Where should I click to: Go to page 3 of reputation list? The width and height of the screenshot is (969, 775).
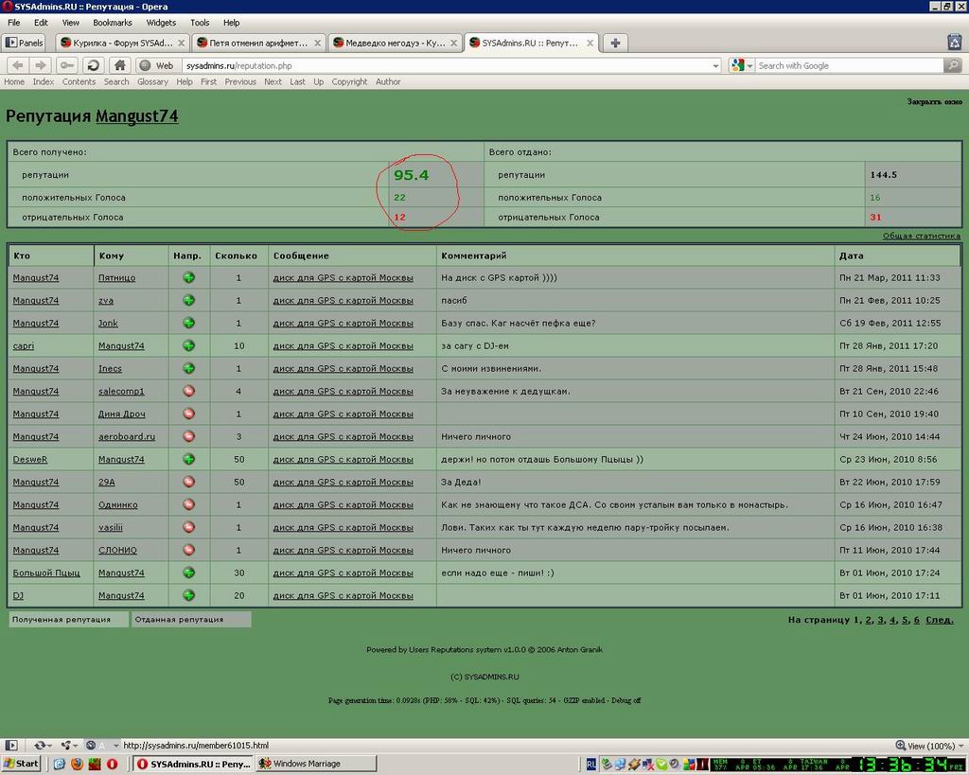click(x=881, y=620)
